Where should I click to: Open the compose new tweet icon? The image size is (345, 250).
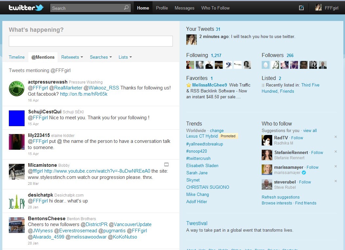[301, 8]
